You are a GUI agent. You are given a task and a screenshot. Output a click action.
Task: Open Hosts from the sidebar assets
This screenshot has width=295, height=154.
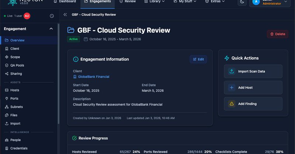pos(15,90)
